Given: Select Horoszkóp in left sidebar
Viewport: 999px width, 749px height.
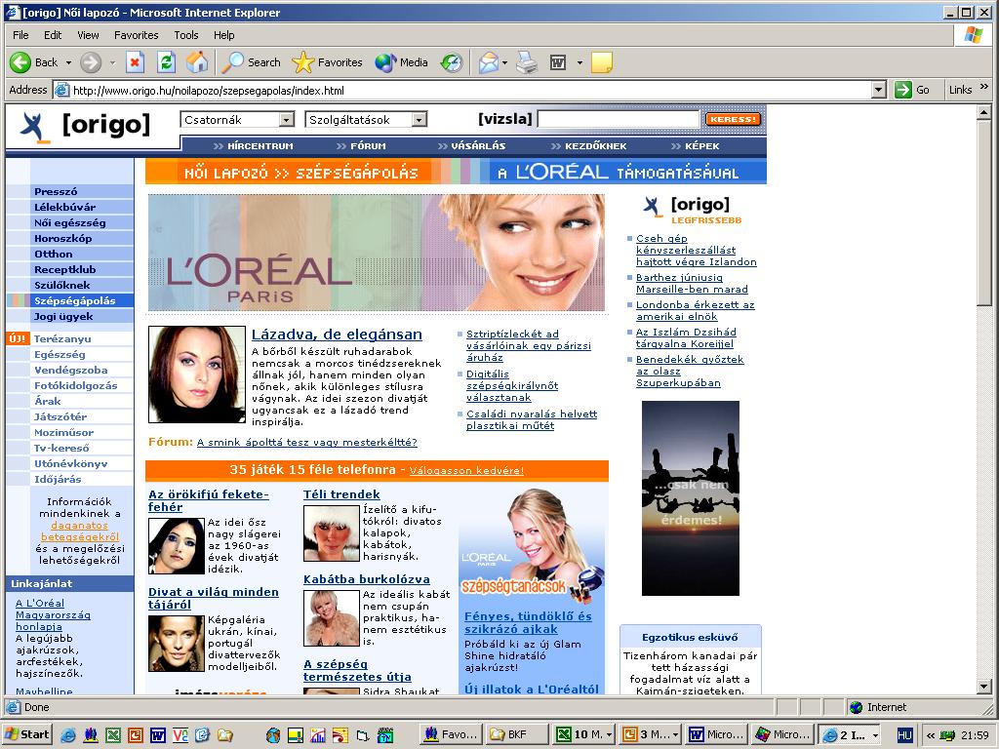Looking at the screenshot, I should tap(63, 238).
